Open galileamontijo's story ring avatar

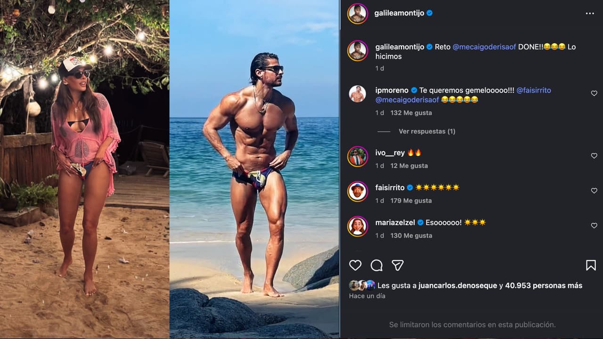pos(358,13)
